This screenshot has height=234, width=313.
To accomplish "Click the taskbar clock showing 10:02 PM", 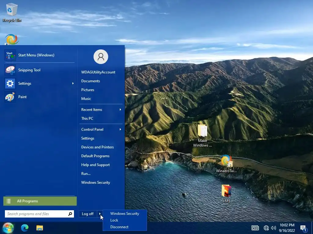I will pyautogui.click(x=287, y=228).
